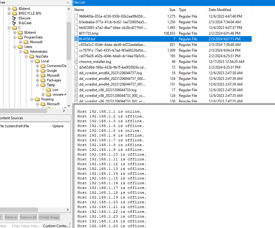Image resolution: width=275 pixels, height=228 pixels.
Task: Click the Remove All button
Action: click(28, 217)
